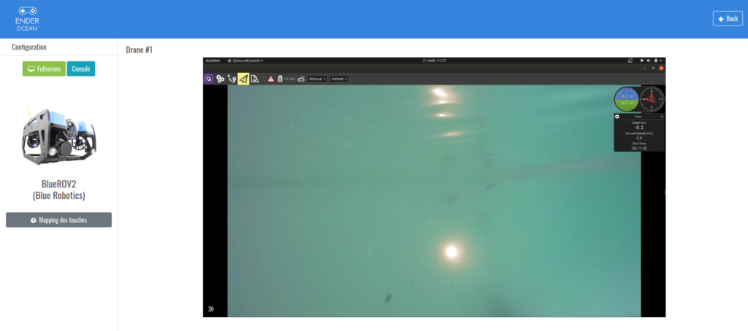Open the Armed state dropdown
748x331 pixels.
pyautogui.click(x=340, y=79)
